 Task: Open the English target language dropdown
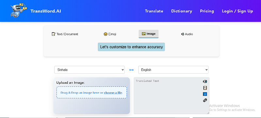pyautogui.click(x=173, y=70)
